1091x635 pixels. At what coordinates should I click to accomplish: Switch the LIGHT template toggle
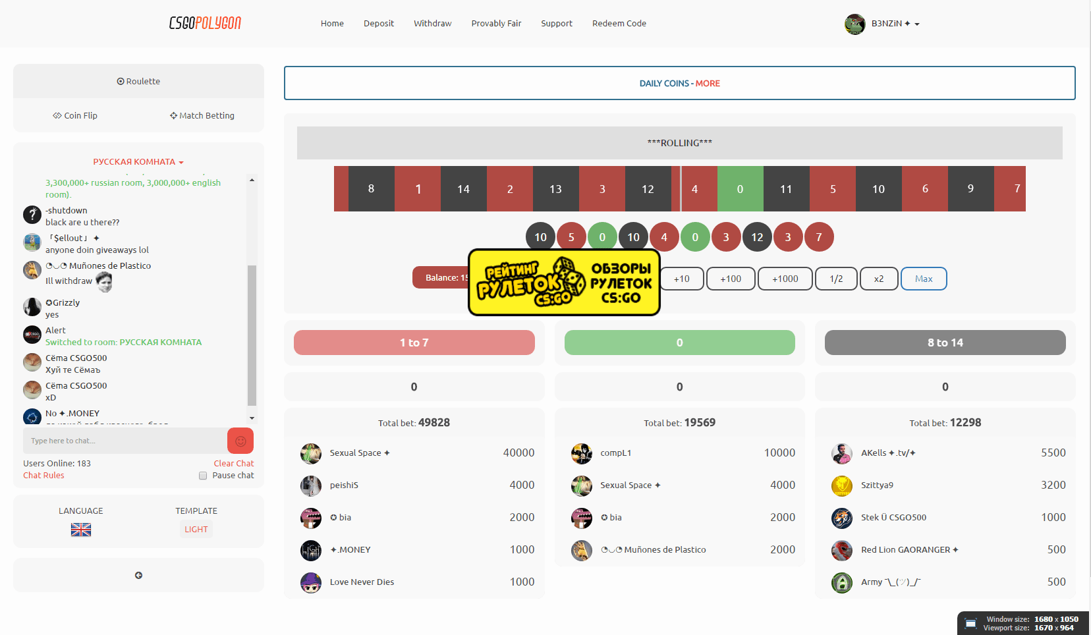[196, 529]
